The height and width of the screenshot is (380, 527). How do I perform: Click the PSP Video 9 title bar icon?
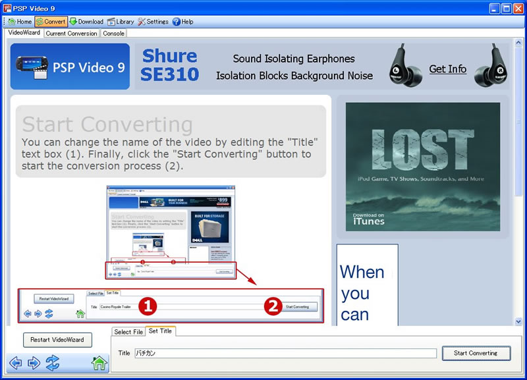[x=7, y=8]
